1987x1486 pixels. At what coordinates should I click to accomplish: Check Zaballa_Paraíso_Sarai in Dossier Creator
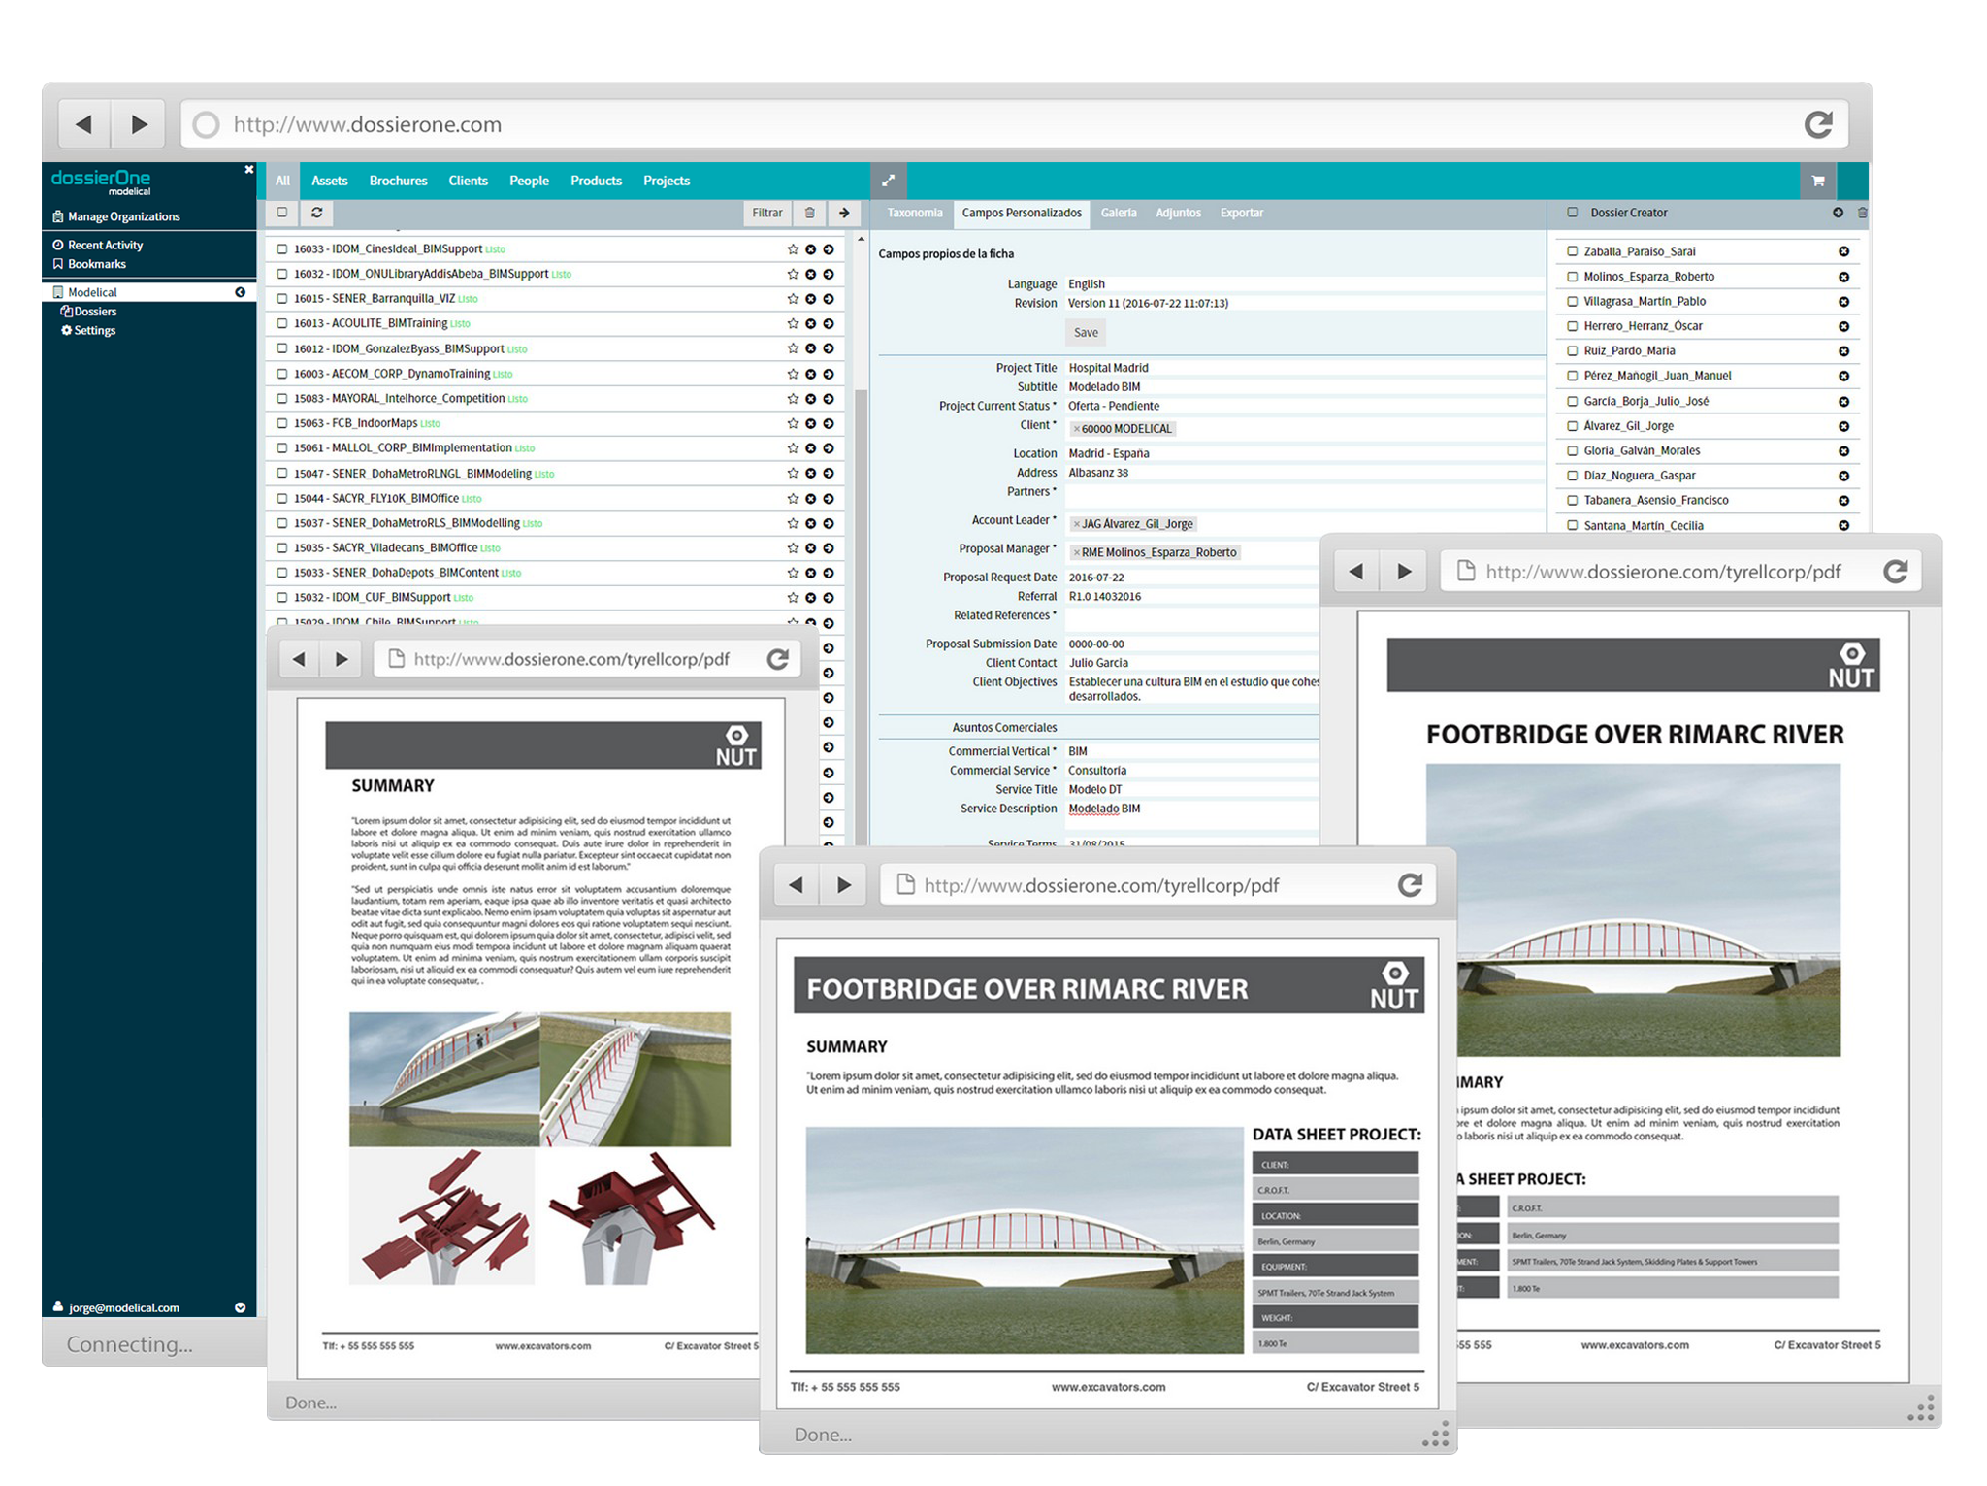(x=1572, y=251)
